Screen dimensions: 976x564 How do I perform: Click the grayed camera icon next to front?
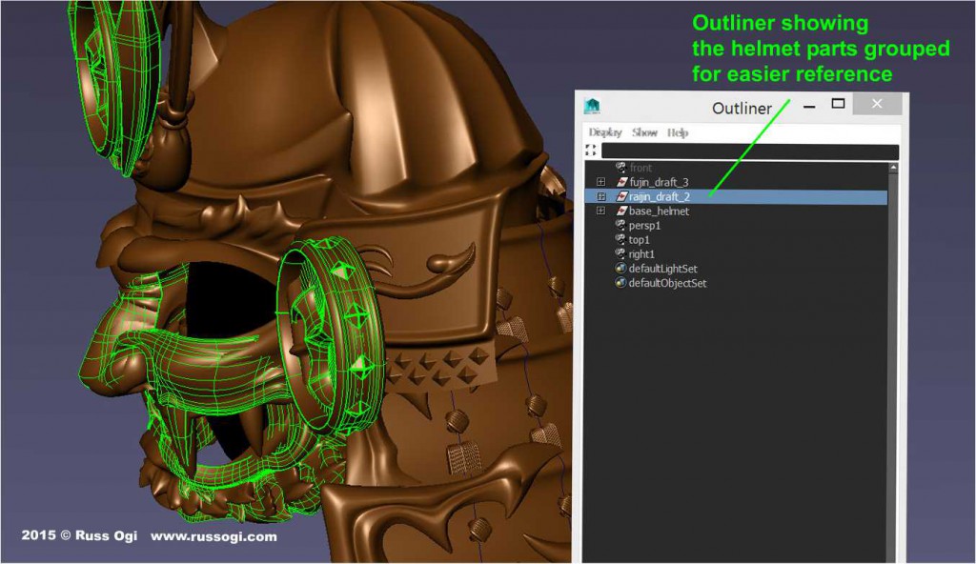(620, 167)
